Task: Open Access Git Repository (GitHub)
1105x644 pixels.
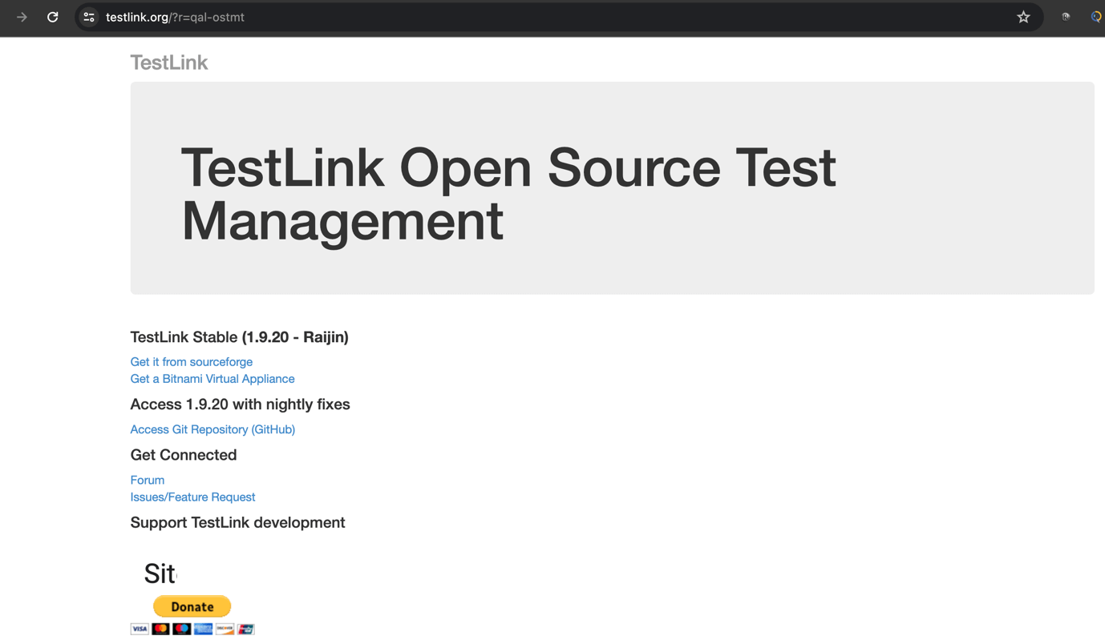Action: pos(212,429)
